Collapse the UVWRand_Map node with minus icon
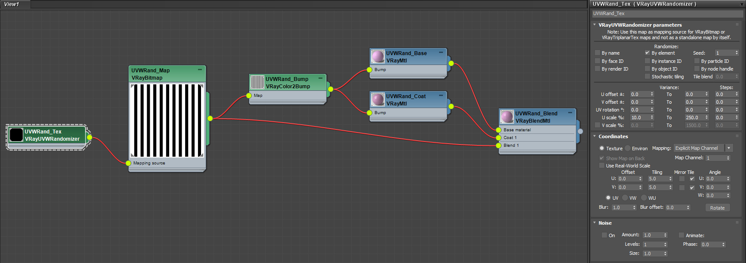 tap(200, 70)
